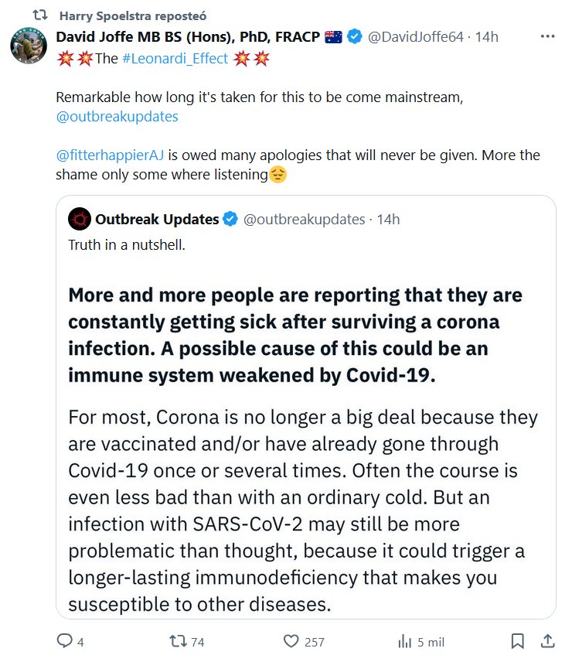Click the Outbreak Updates red avatar
572x662 pixels.
tap(78, 220)
